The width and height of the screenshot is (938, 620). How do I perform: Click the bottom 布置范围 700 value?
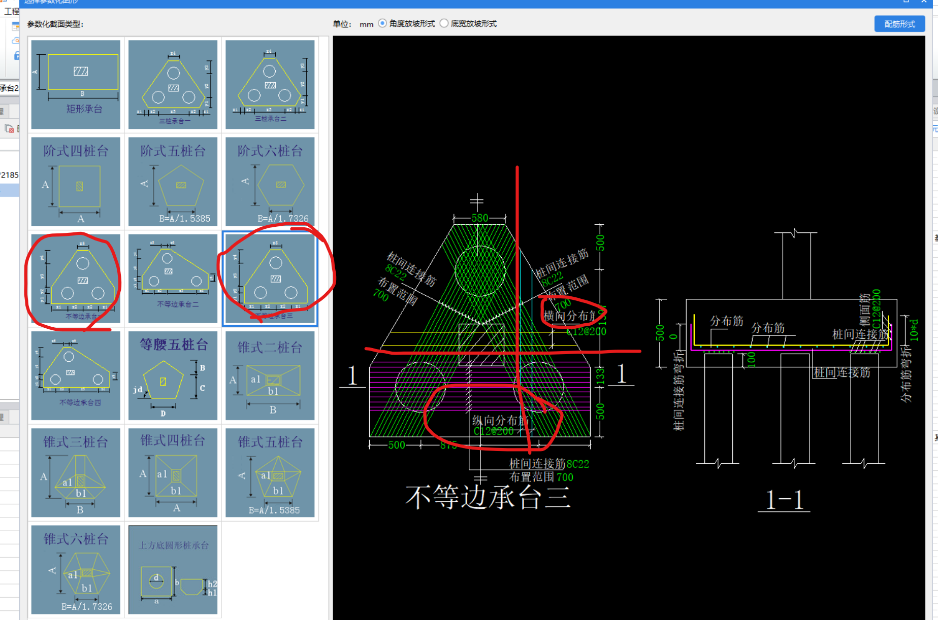565,477
